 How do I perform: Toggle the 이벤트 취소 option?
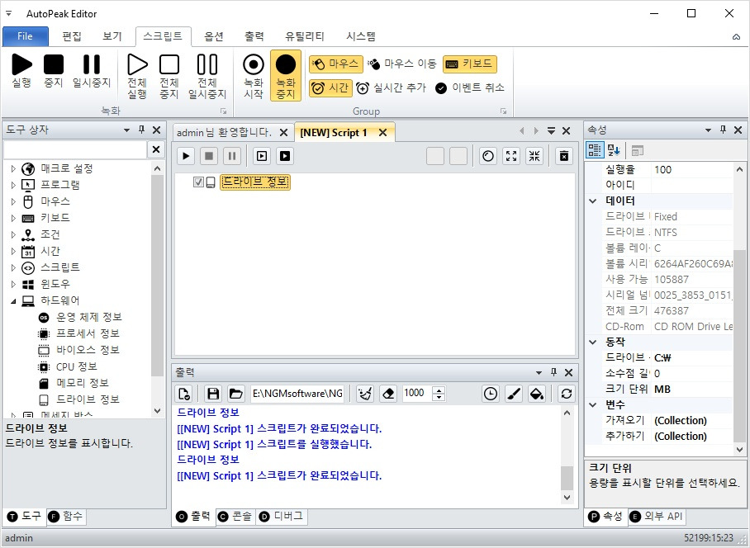pyautogui.click(x=470, y=88)
